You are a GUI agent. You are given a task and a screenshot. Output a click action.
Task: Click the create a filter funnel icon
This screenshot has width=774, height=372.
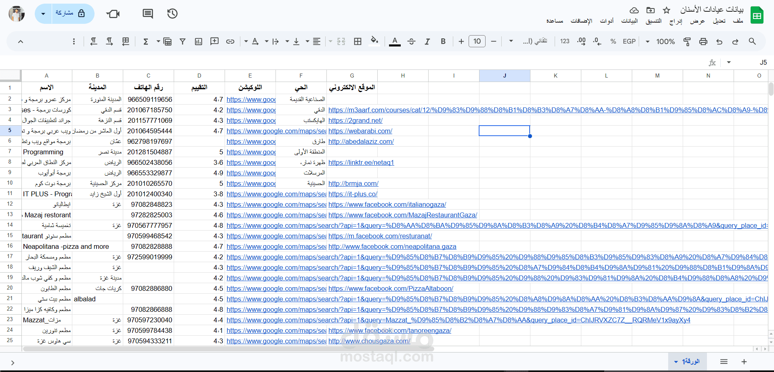point(183,41)
